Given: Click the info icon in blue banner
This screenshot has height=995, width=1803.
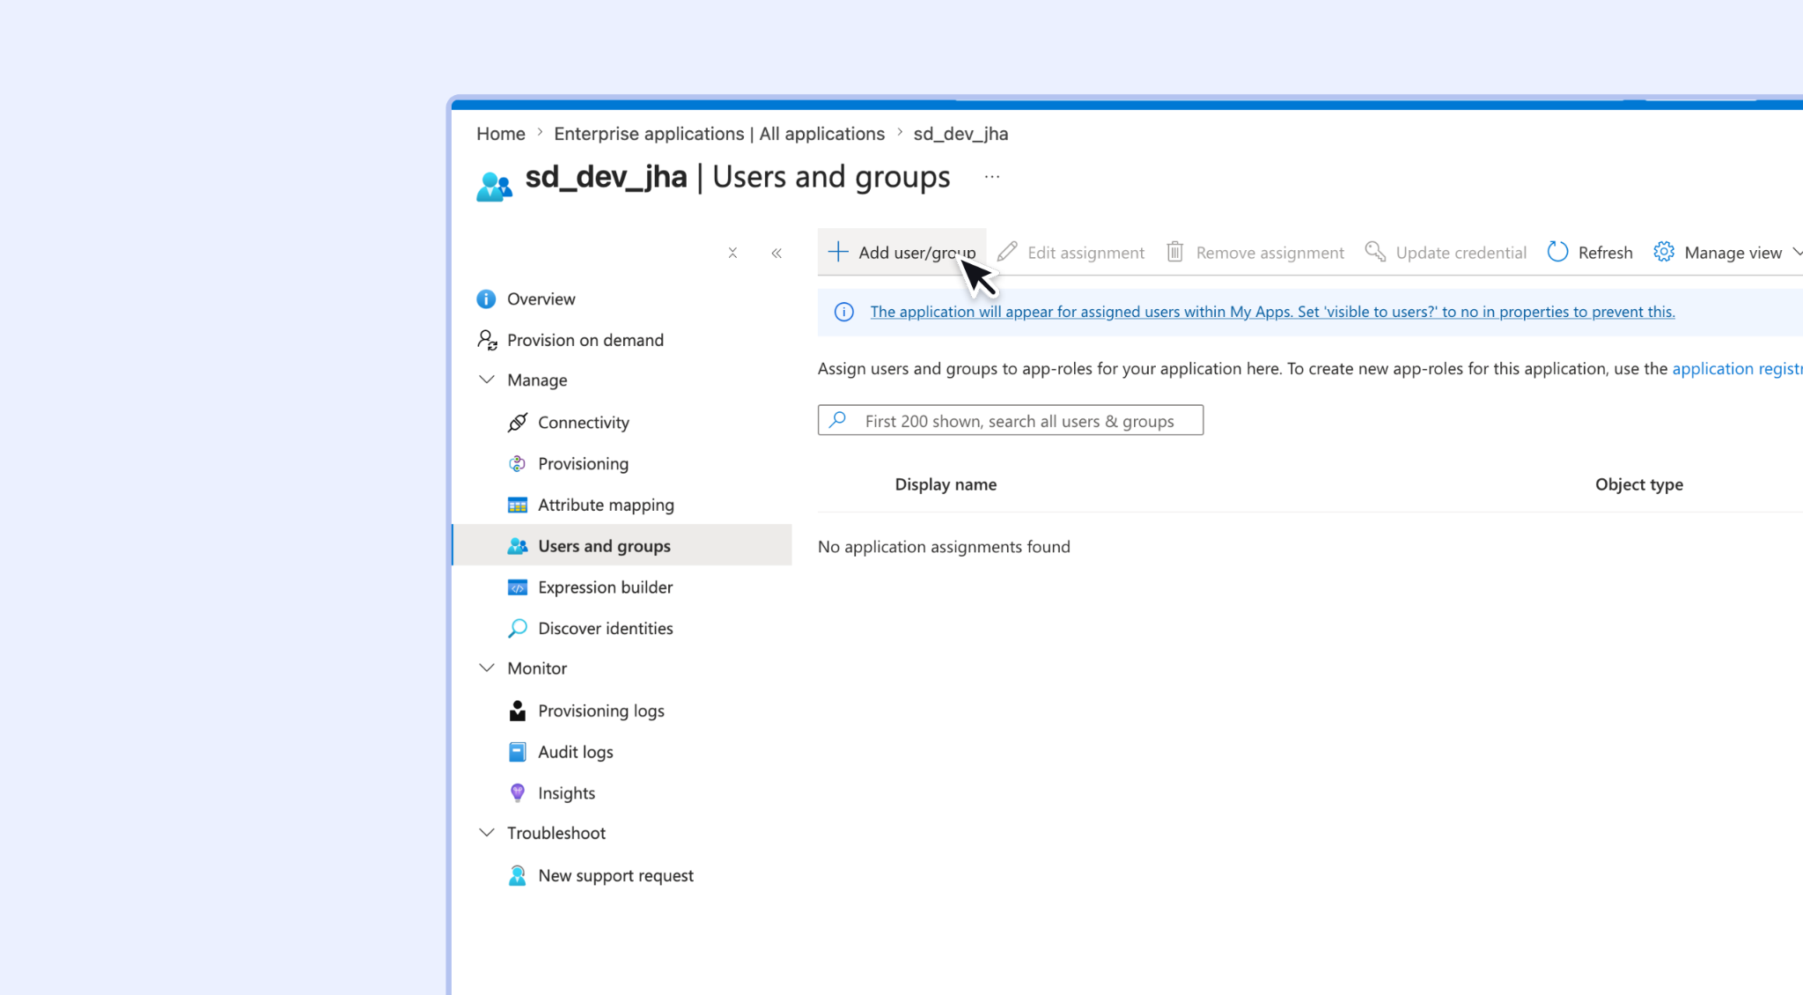Looking at the screenshot, I should [843, 312].
